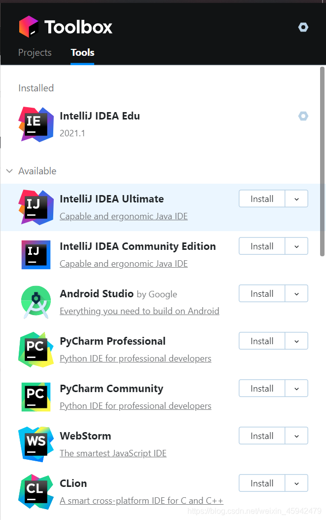Open version dropdown for IntelliJ IDEA Community
The image size is (326, 520).
tap(296, 246)
